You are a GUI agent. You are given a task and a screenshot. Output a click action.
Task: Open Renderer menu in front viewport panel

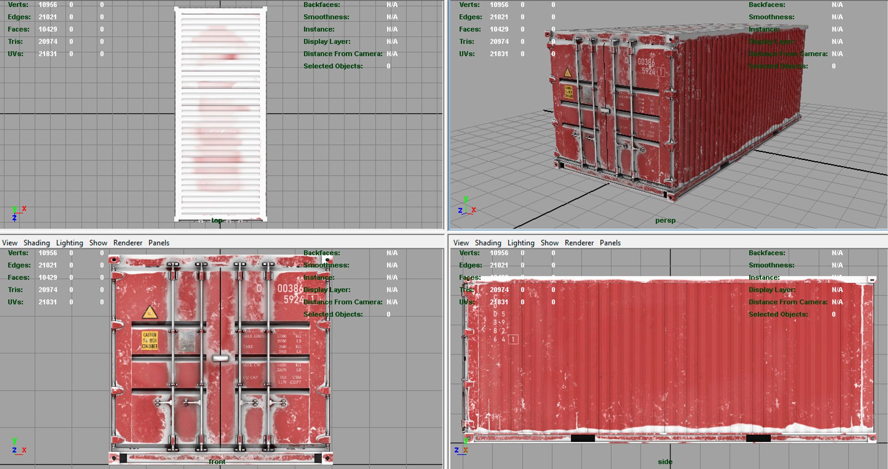click(128, 243)
